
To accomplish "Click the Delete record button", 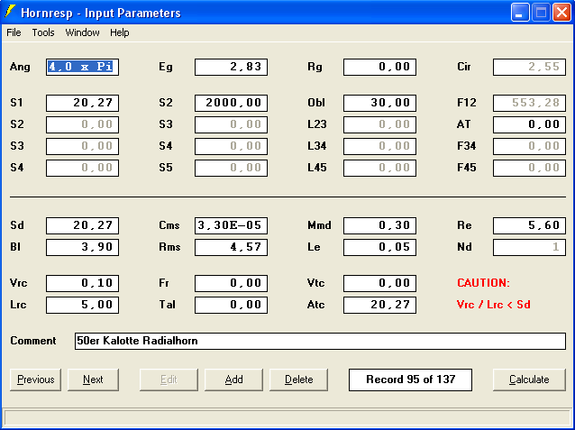I will click(299, 380).
